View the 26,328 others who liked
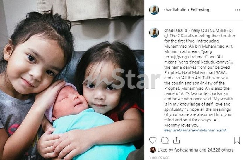Screen dimensions: 243x160 coord(220,150)
